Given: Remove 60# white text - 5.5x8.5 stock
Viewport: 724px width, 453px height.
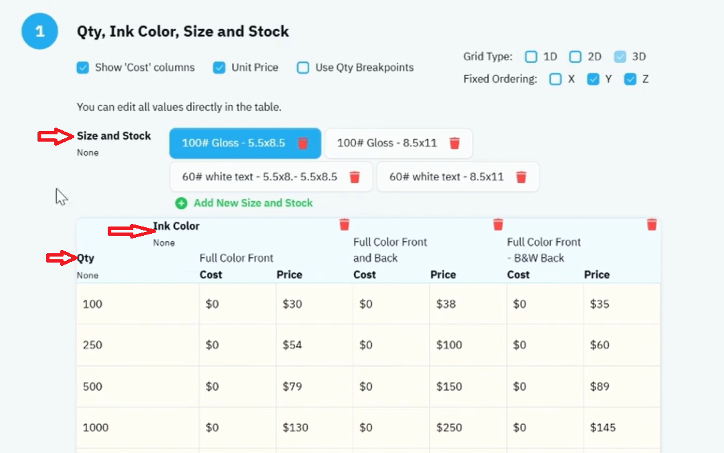Looking at the screenshot, I should (354, 177).
